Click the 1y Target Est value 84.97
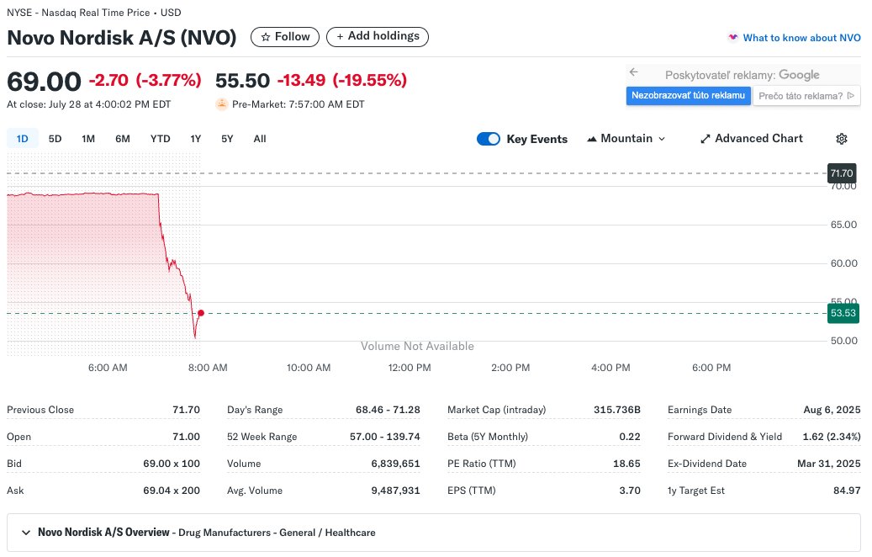 point(847,491)
